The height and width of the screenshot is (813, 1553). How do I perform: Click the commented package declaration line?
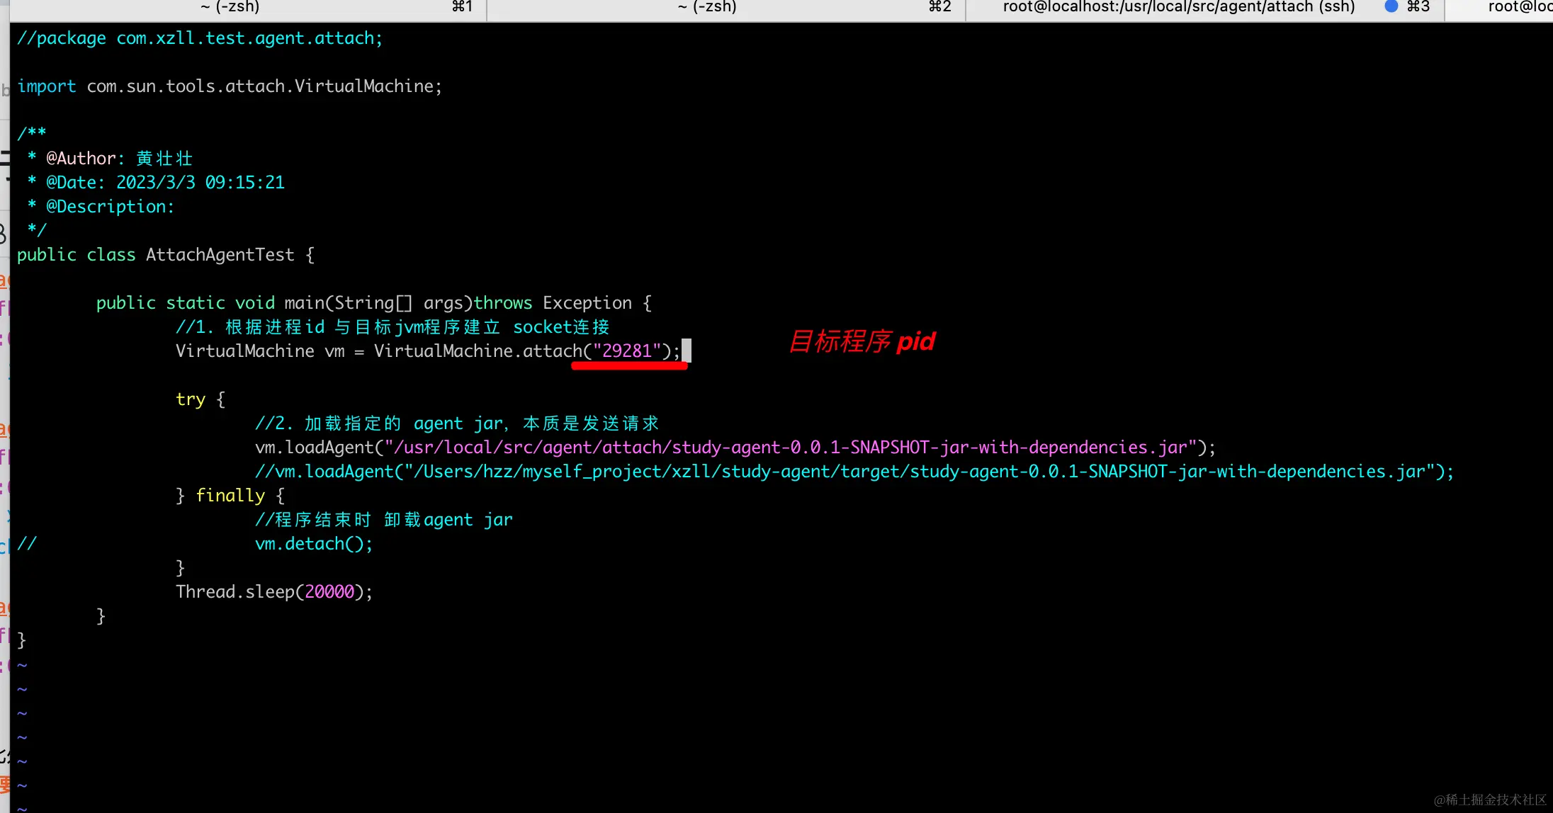pyautogui.click(x=200, y=38)
